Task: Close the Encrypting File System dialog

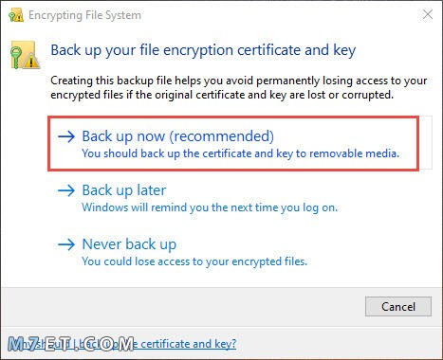Action: (x=428, y=14)
